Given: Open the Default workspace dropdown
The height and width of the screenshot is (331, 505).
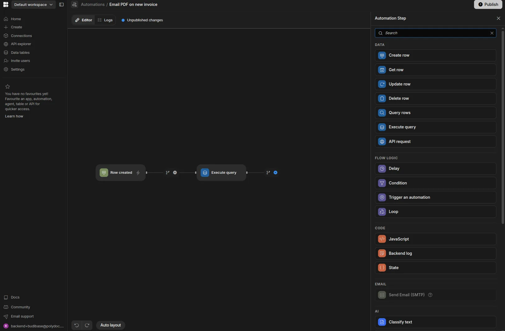Looking at the screenshot, I should coord(33,4).
